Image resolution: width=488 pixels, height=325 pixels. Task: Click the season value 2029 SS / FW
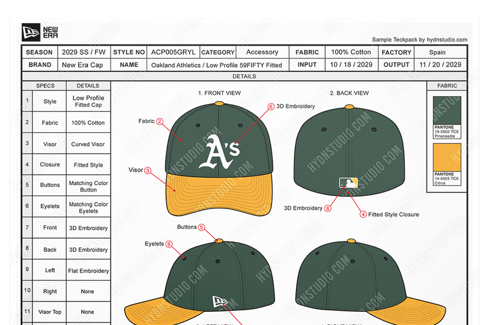tap(83, 52)
